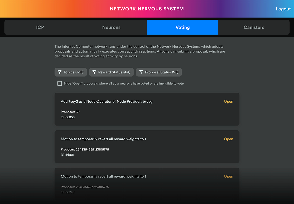294x204 pixels.
Task: Enable the Hide "Open" proposals checkbox
Action: [x=60, y=83]
